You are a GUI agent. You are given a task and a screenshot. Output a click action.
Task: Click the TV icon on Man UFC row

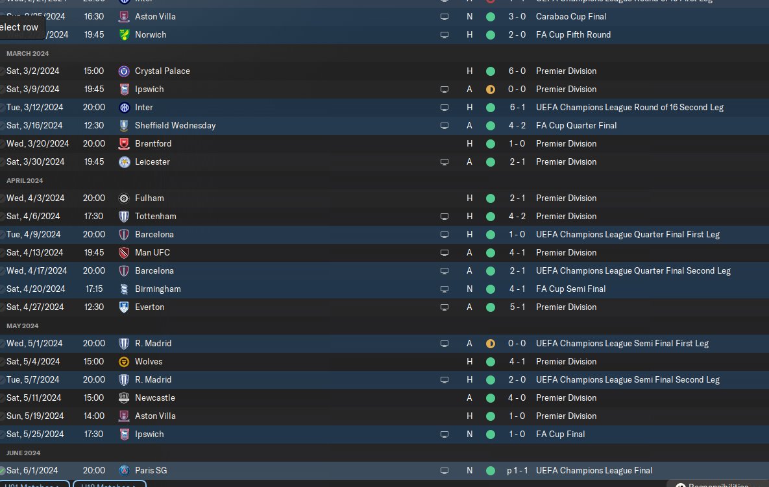coord(445,254)
